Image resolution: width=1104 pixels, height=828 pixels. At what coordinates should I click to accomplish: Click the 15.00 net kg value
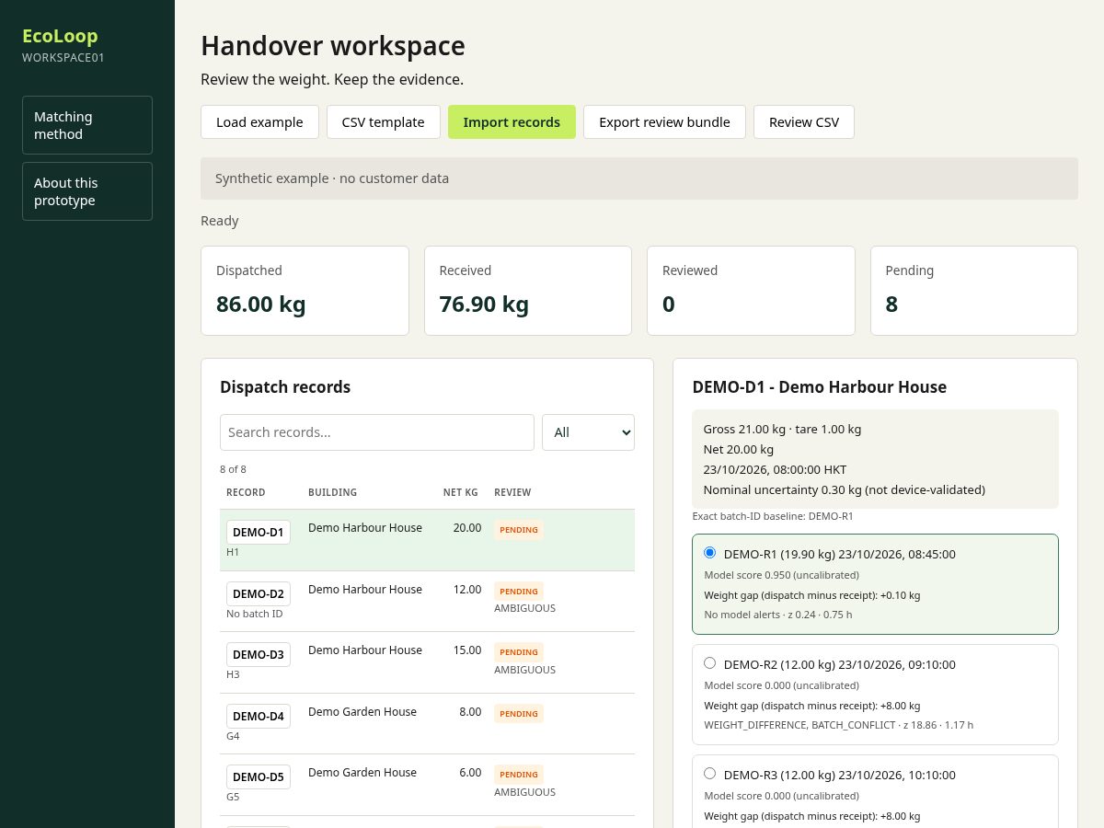point(467,650)
